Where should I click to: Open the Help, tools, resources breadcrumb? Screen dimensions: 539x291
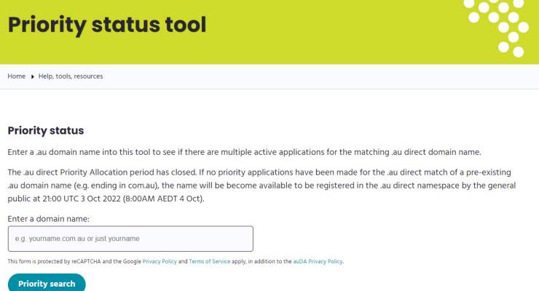coord(71,76)
